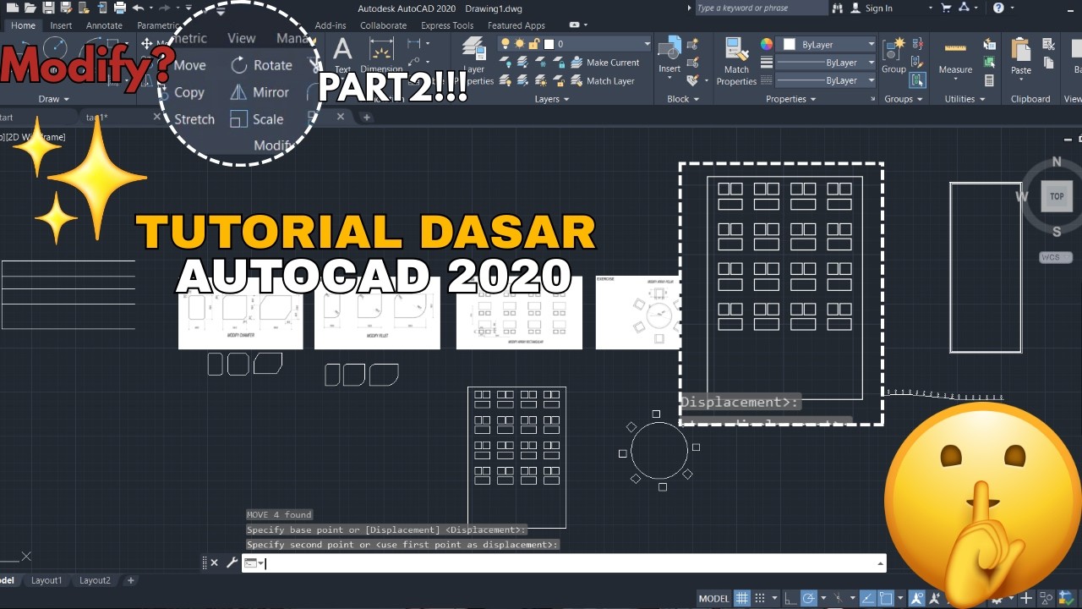Toggle polar tracking in status bar
1082x609 pixels.
point(809,598)
